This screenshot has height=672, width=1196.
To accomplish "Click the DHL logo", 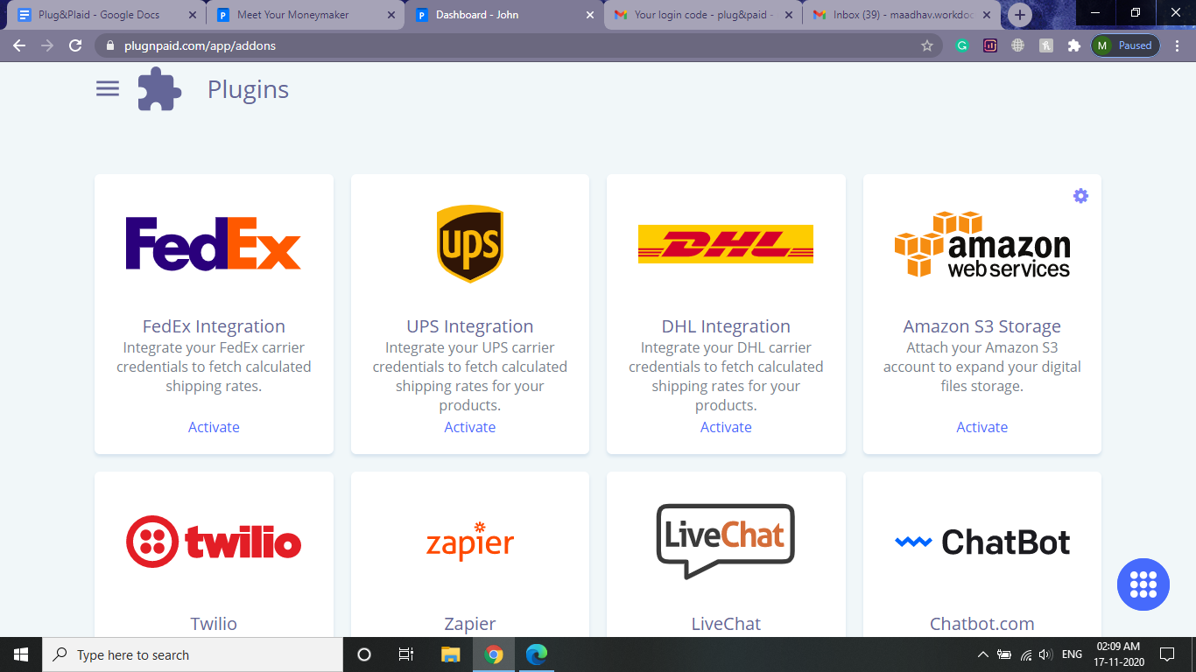I will pos(726,244).
